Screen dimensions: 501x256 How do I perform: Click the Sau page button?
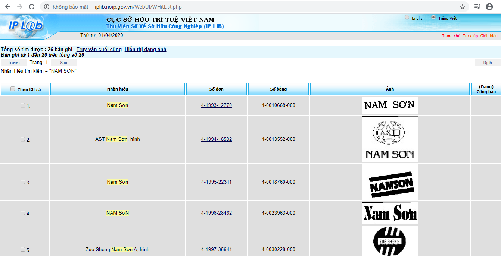pyautogui.click(x=64, y=63)
